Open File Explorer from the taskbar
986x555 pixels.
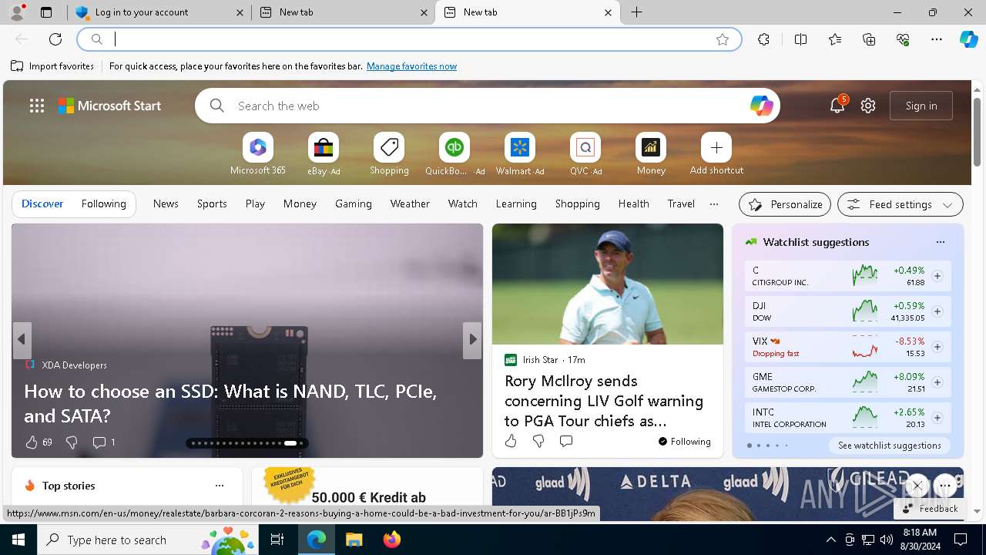pyautogui.click(x=354, y=540)
